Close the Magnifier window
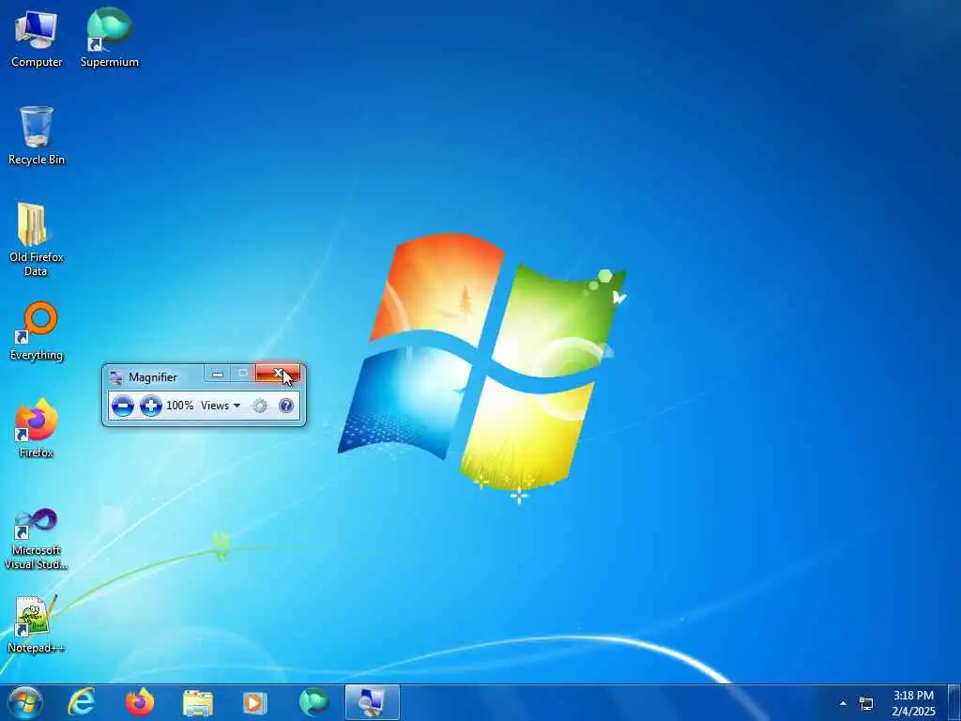961x721 pixels. (278, 374)
